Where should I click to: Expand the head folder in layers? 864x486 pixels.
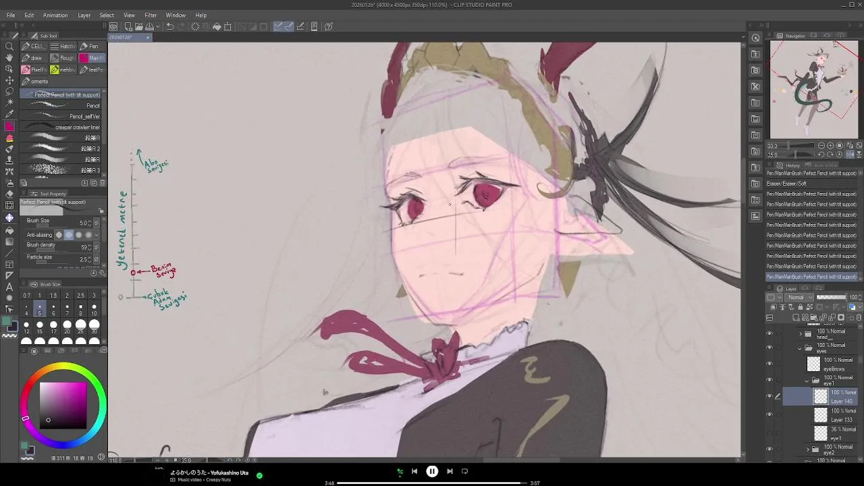[801, 333]
